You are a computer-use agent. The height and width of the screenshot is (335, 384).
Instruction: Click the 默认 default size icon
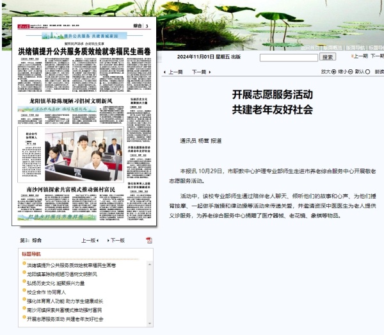click(367, 72)
